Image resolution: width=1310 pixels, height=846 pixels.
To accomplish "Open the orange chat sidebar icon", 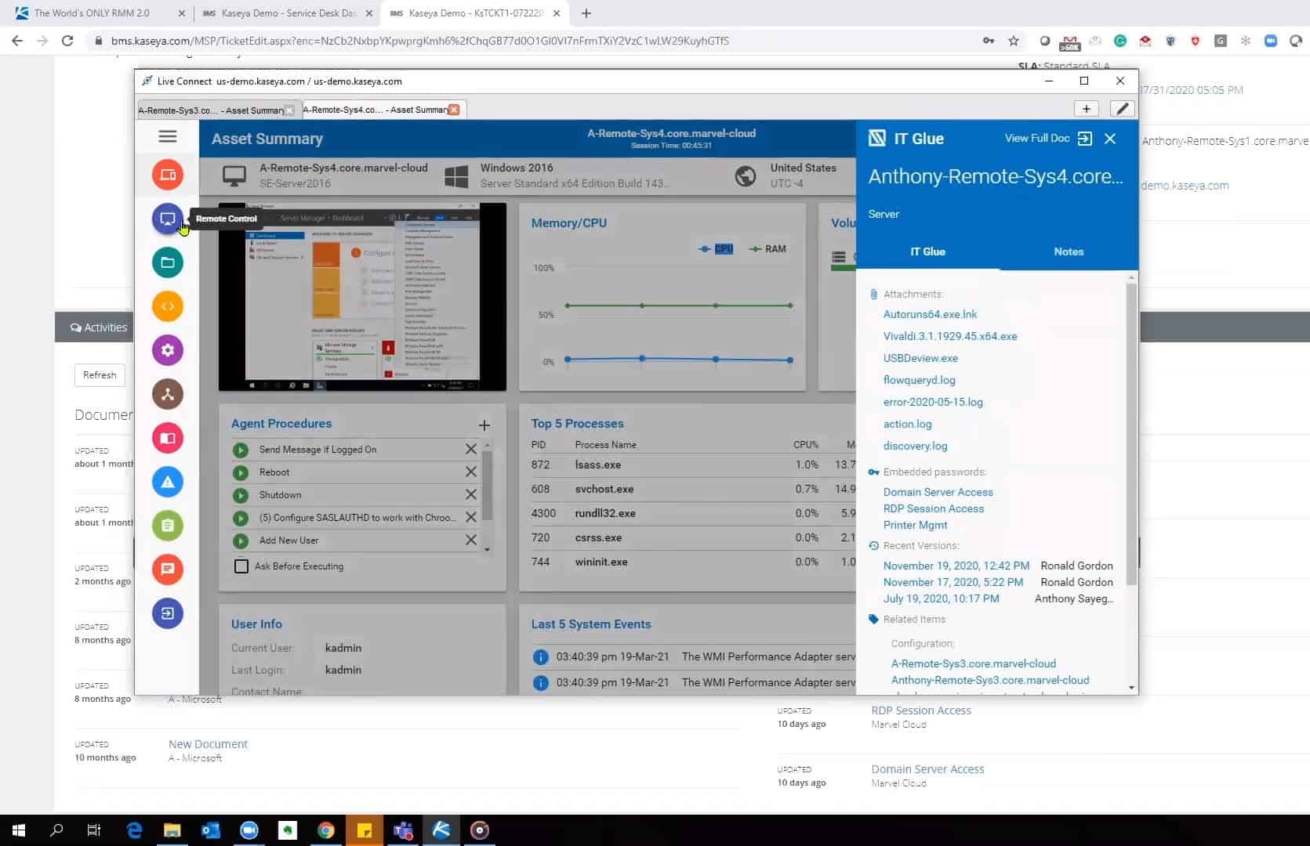I will click(x=168, y=569).
